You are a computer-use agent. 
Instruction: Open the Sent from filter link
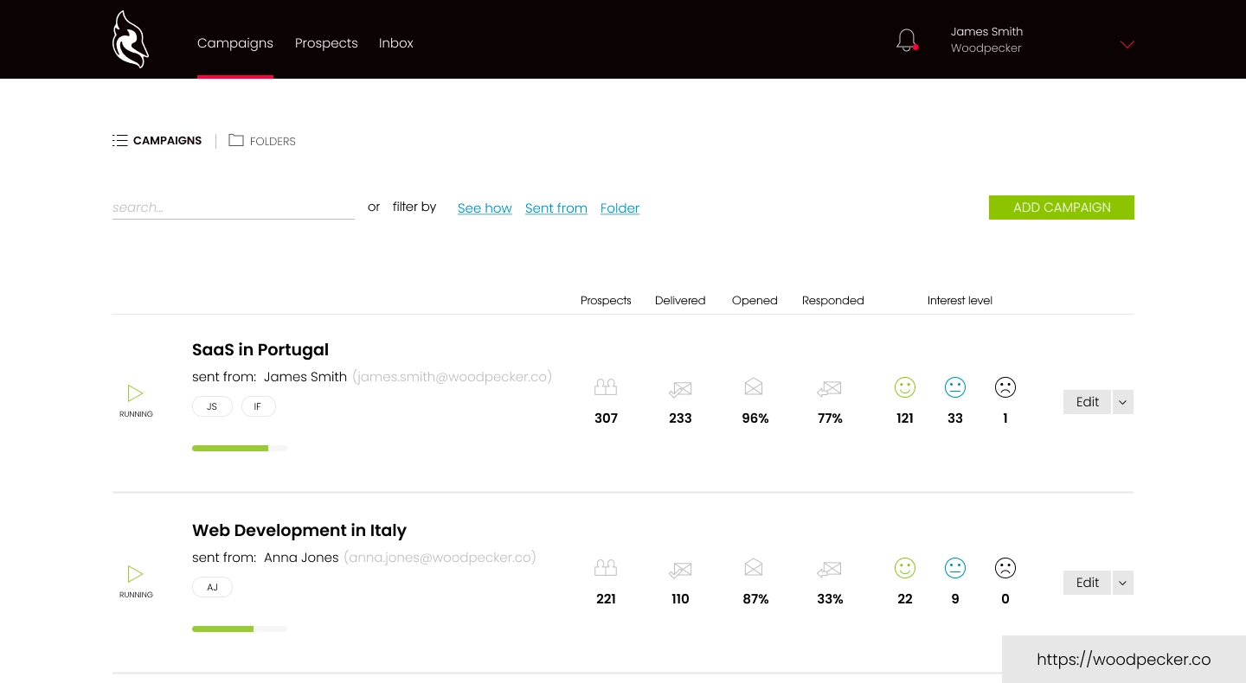[556, 208]
